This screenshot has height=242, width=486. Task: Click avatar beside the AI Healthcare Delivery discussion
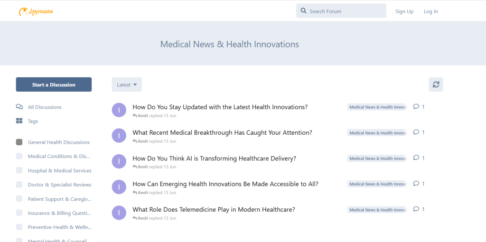click(x=119, y=161)
